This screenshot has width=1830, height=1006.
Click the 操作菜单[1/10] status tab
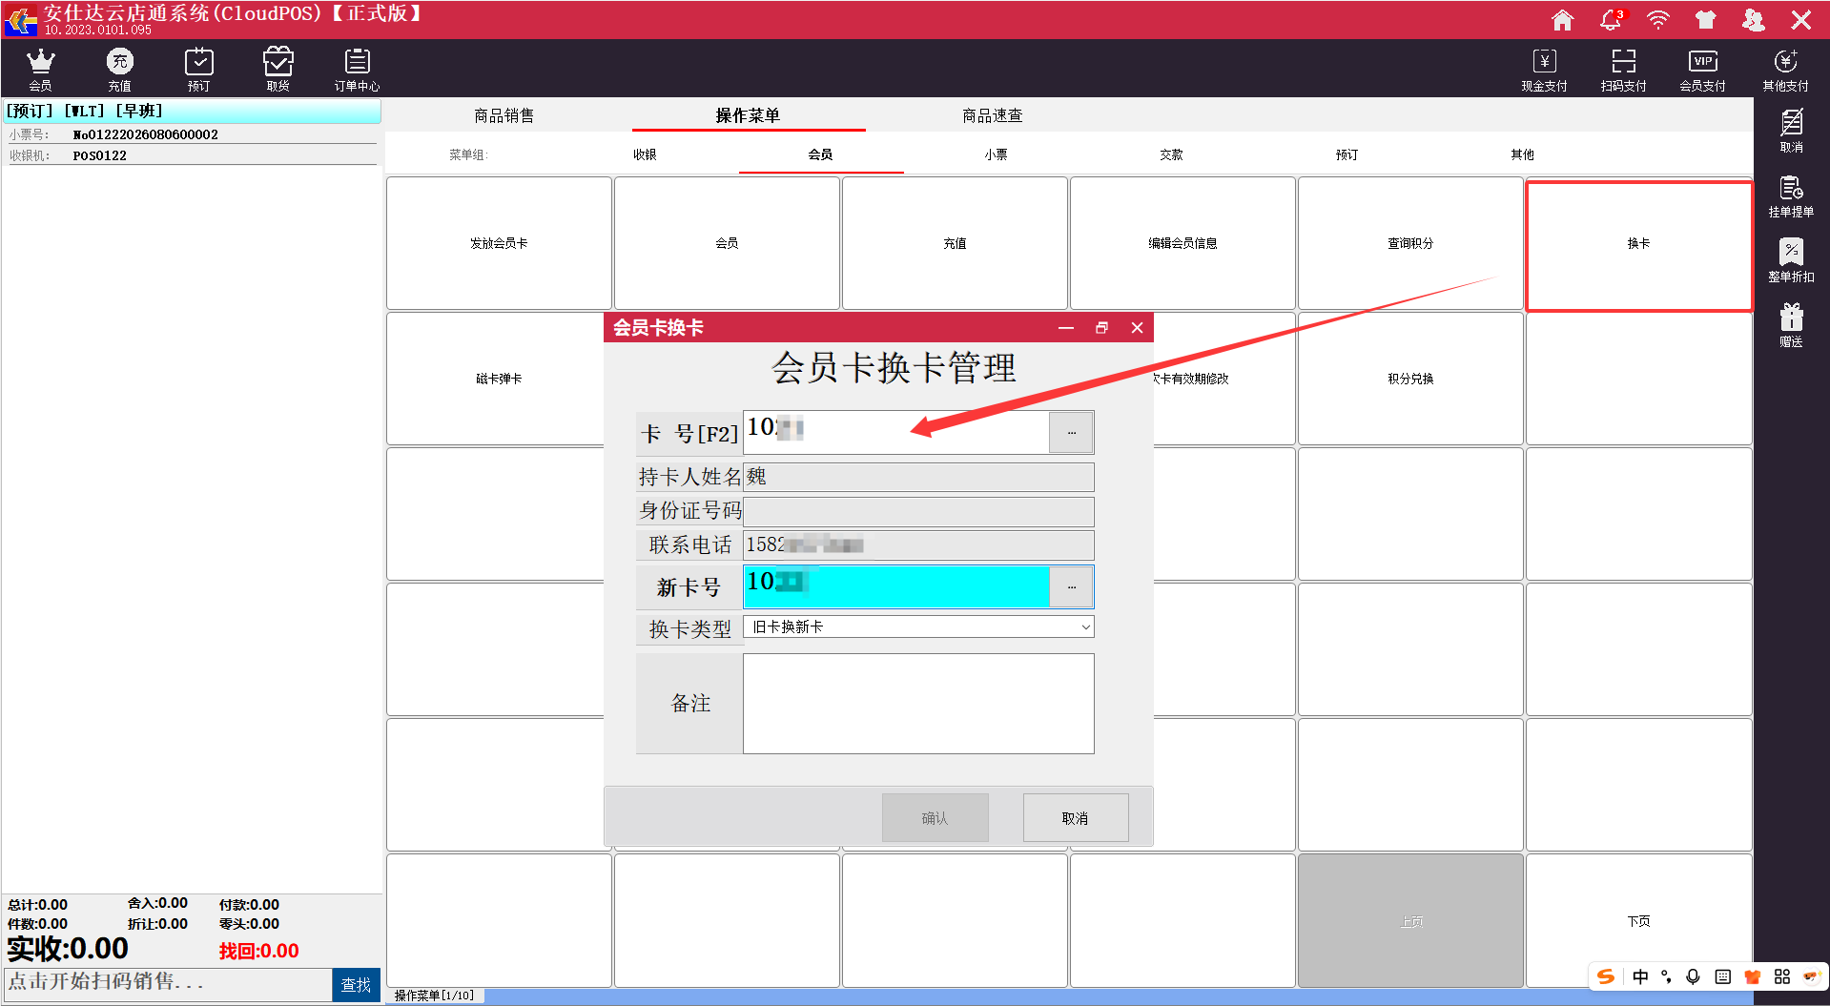tap(435, 996)
